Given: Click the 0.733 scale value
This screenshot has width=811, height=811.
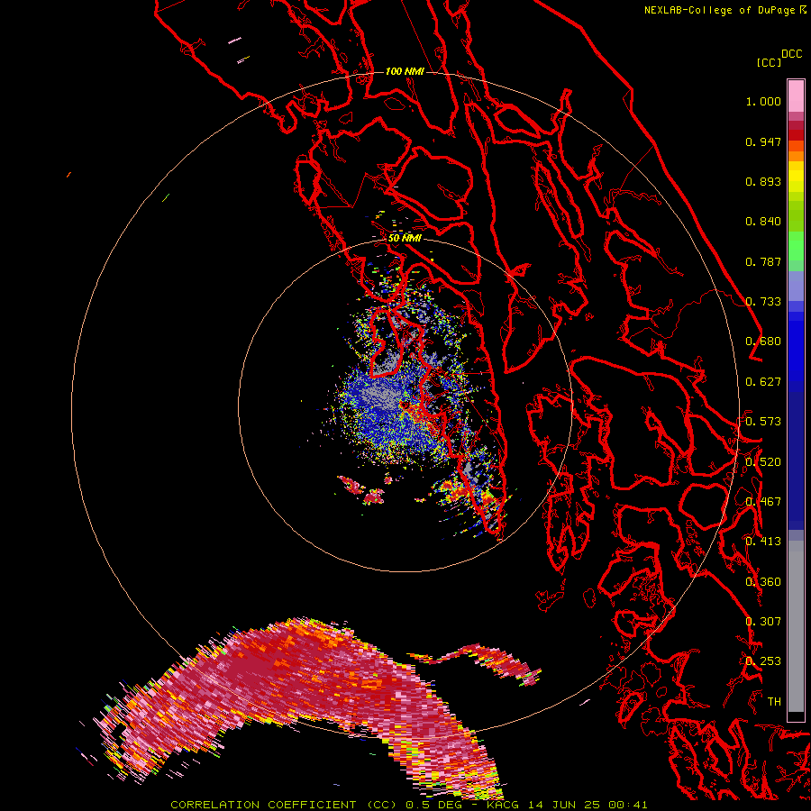Looking at the screenshot, I should coord(763,302).
